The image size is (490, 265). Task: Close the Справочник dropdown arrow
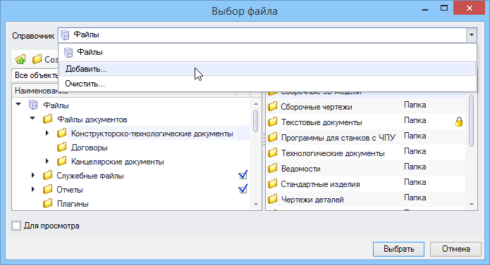[472, 35]
